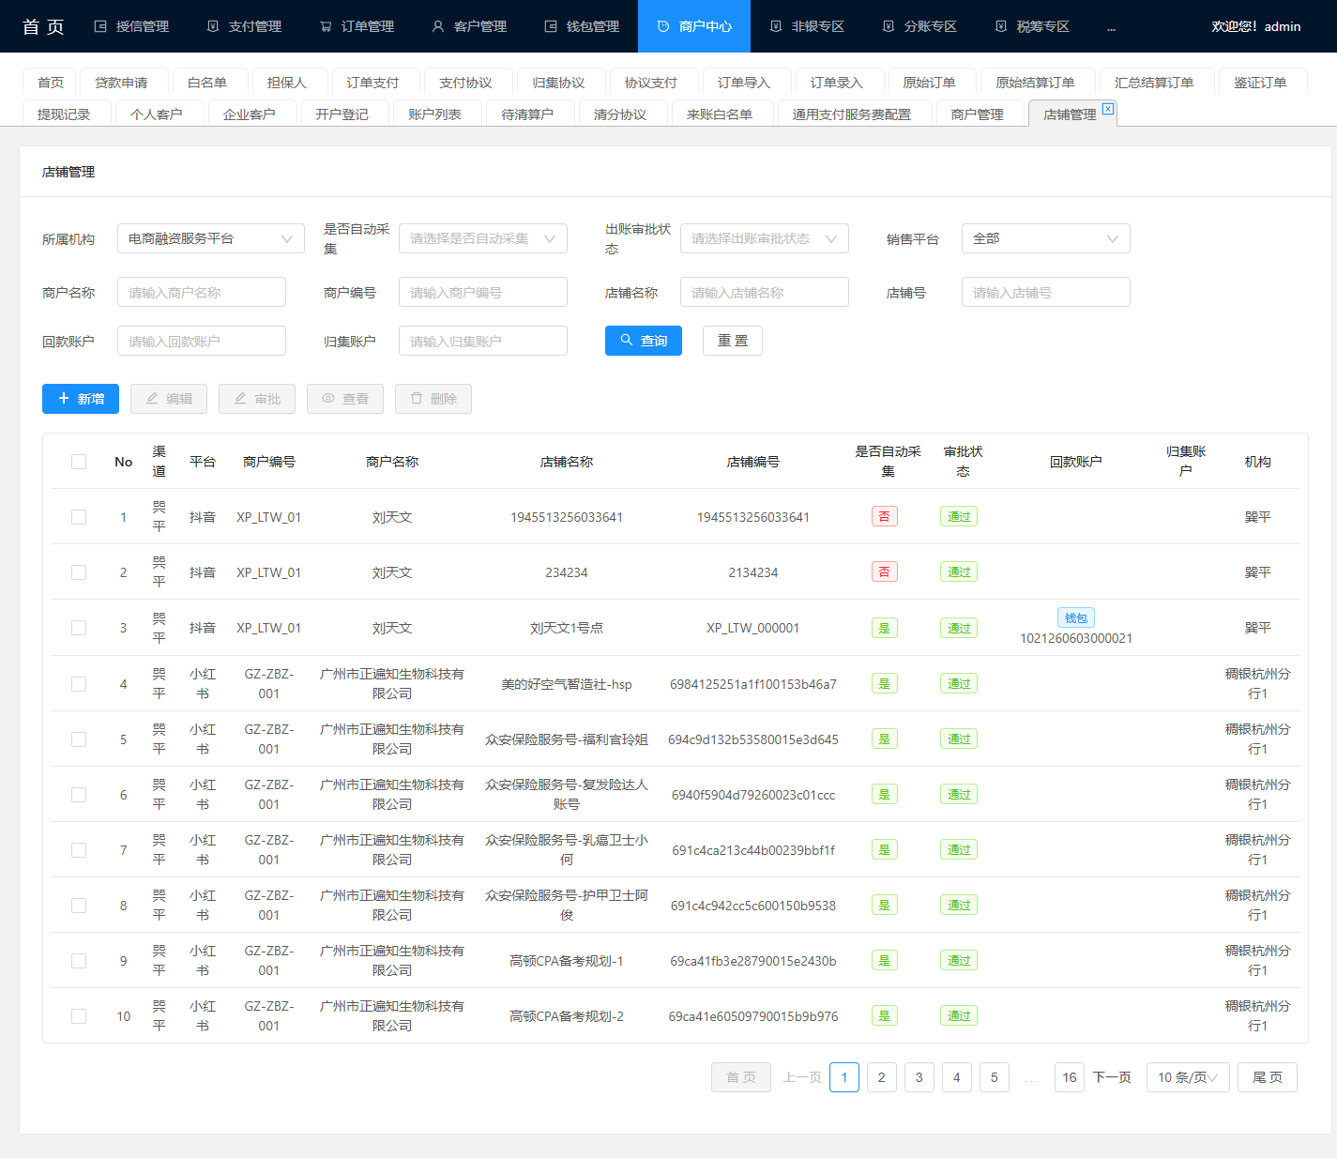Check the row 5 checkbox for 众安保险服务号-福利官玲姐

point(79,739)
